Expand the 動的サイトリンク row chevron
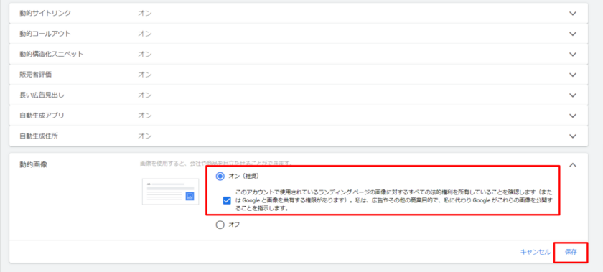This screenshot has width=603, height=272. [573, 14]
